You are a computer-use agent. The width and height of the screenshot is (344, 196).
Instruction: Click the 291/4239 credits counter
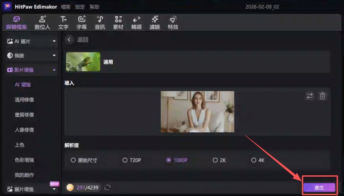click(88, 188)
